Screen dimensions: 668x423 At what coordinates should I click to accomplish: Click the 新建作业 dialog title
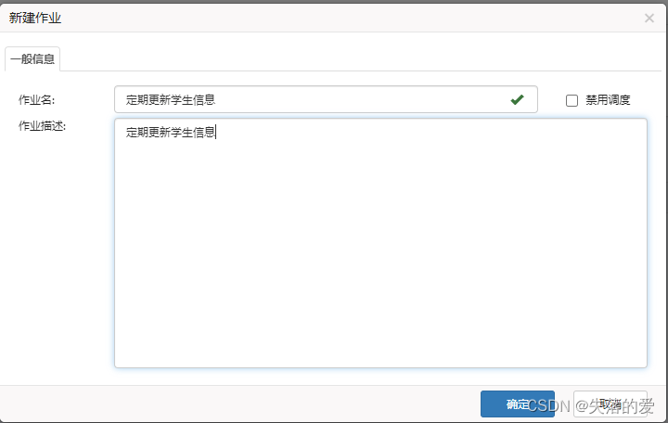click(x=35, y=18)
